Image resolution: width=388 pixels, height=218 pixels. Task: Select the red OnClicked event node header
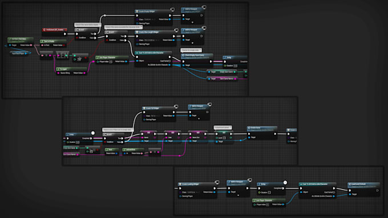click(x=54, y=30)
